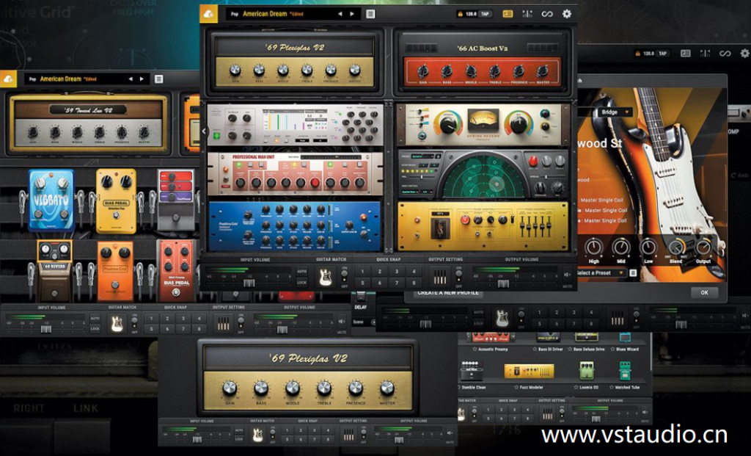Click Output Setting icon in left pedalboard window
This screenshot has width=751, height=456.
[x=223, y=325]
